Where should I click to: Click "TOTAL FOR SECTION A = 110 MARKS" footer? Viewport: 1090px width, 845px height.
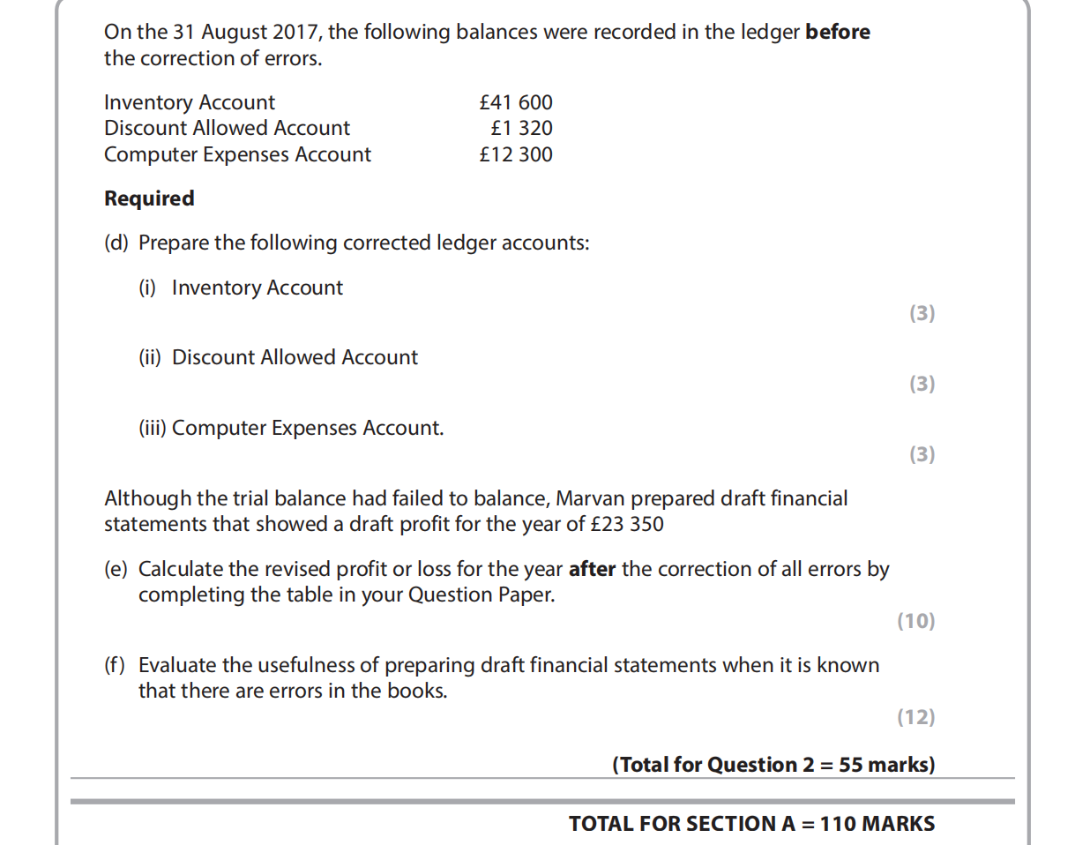pyautogui.click(x=751, y=824)
